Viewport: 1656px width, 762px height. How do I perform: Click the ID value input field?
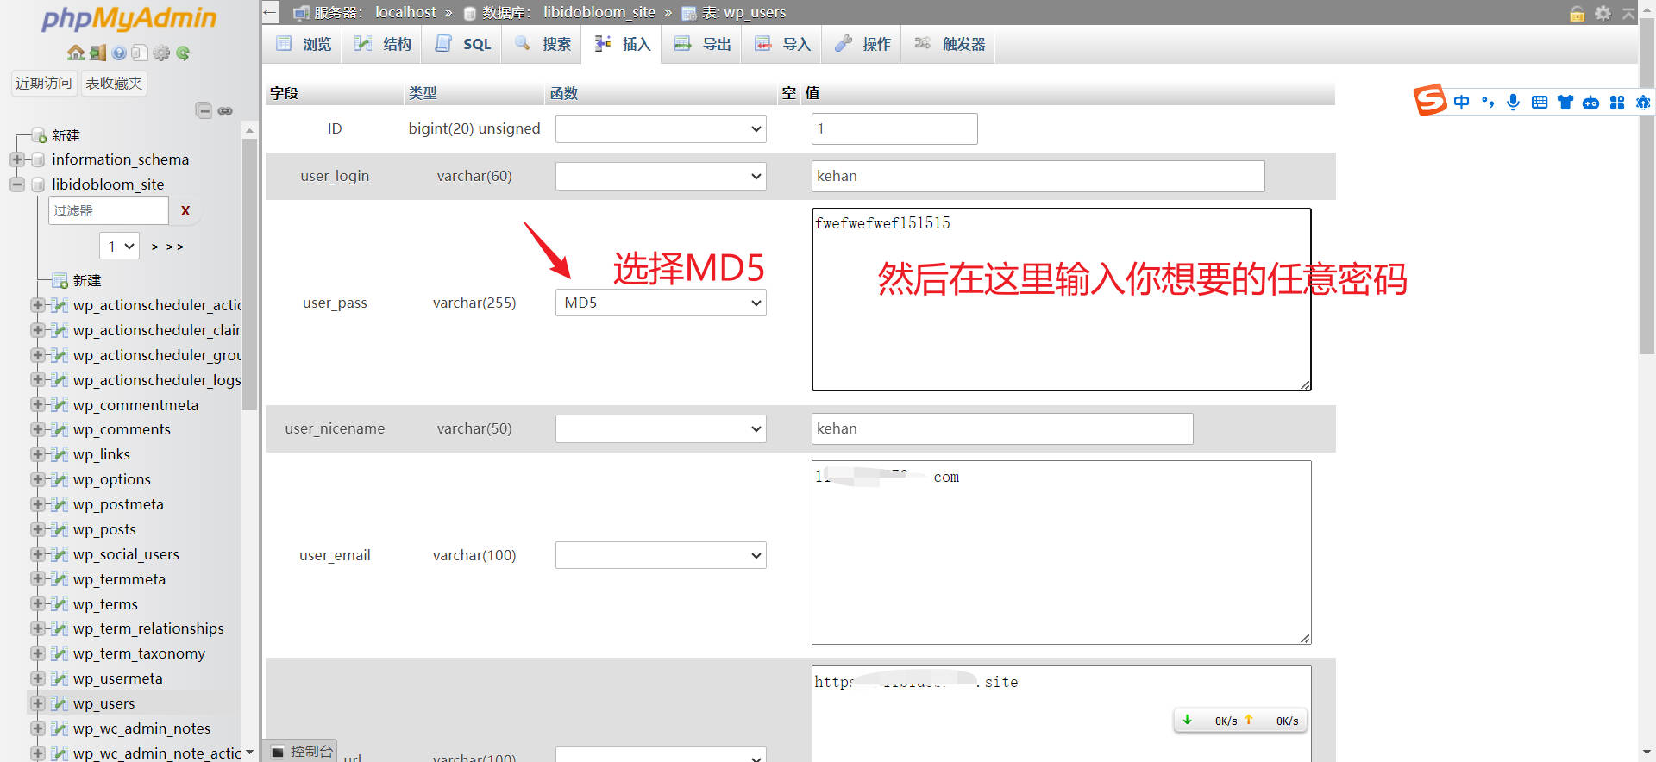(894, 129)
